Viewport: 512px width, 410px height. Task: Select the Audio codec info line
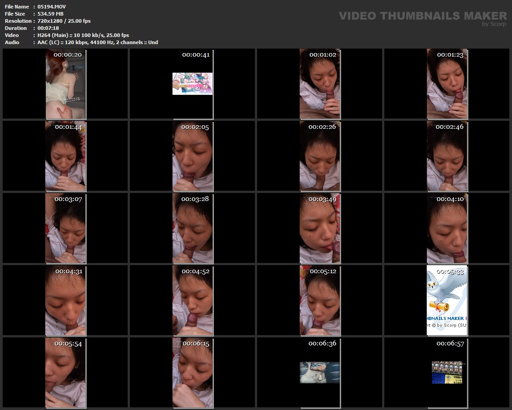coord(98,42)
